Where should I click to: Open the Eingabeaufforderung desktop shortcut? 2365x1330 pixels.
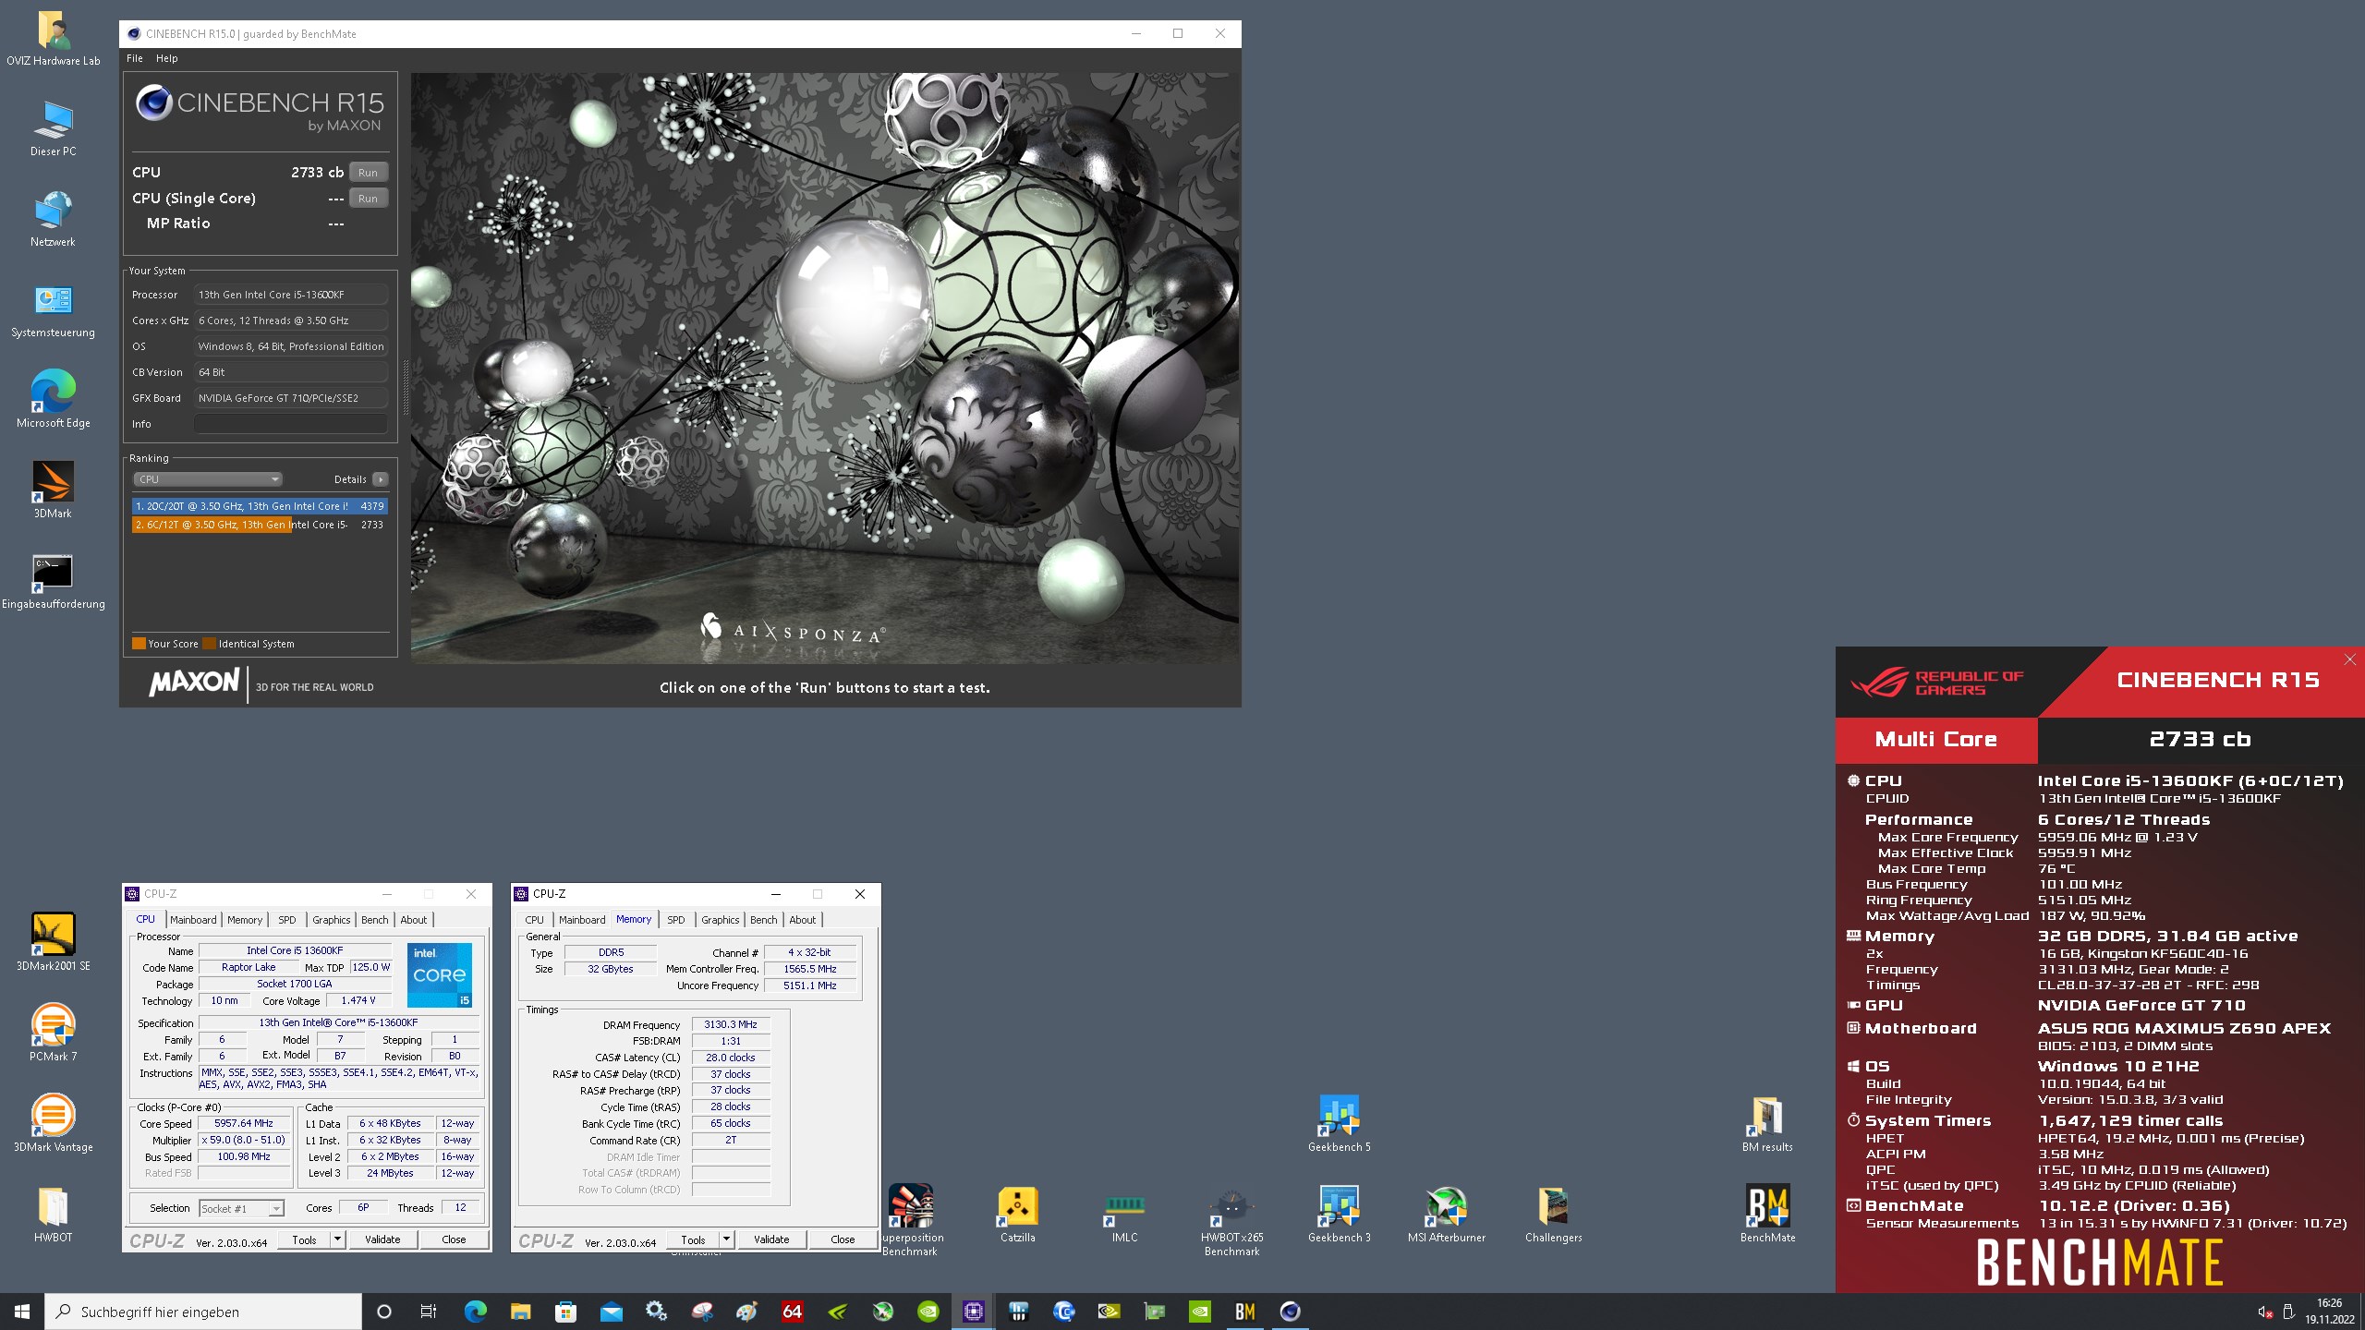53,581
